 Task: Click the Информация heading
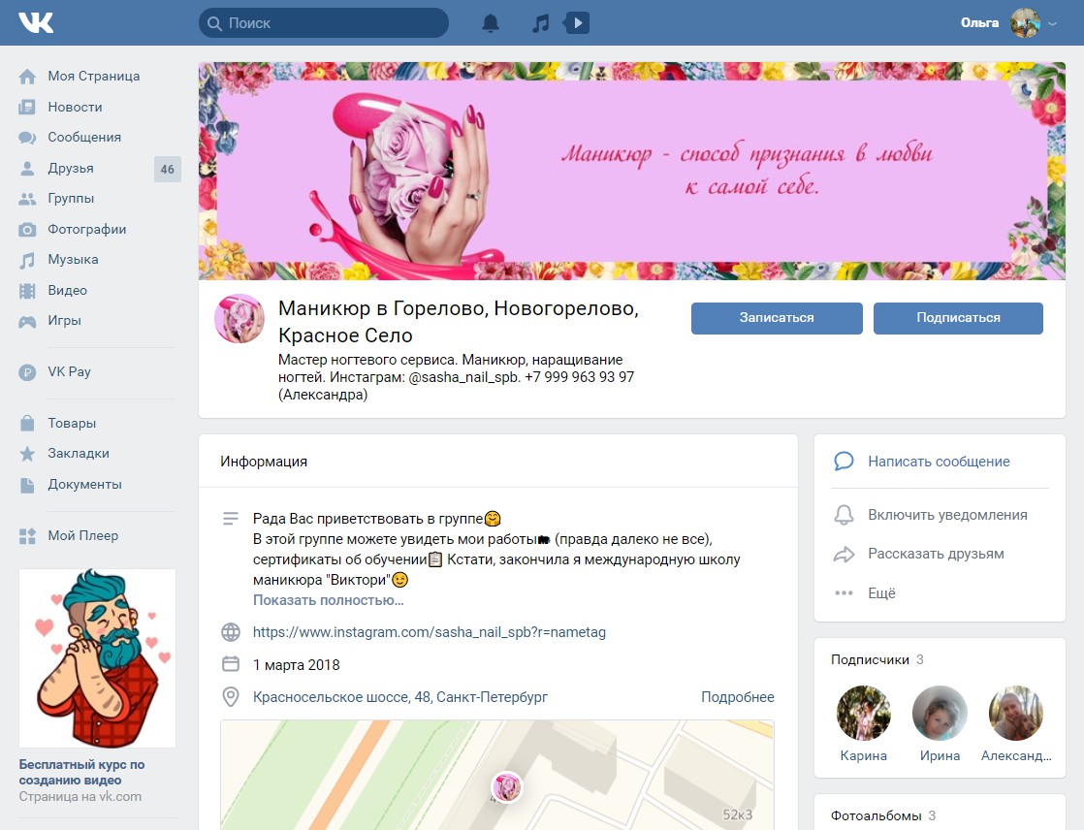coord(264,462)
